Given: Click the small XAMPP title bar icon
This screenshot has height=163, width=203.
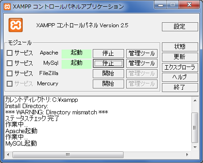Looking at the screenshot, I should [7, 7].
